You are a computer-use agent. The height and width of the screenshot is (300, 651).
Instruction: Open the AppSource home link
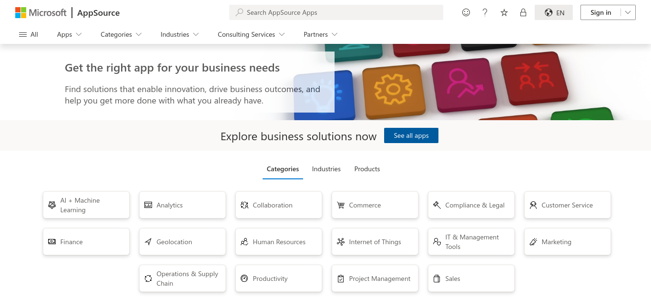coord(98,13)
